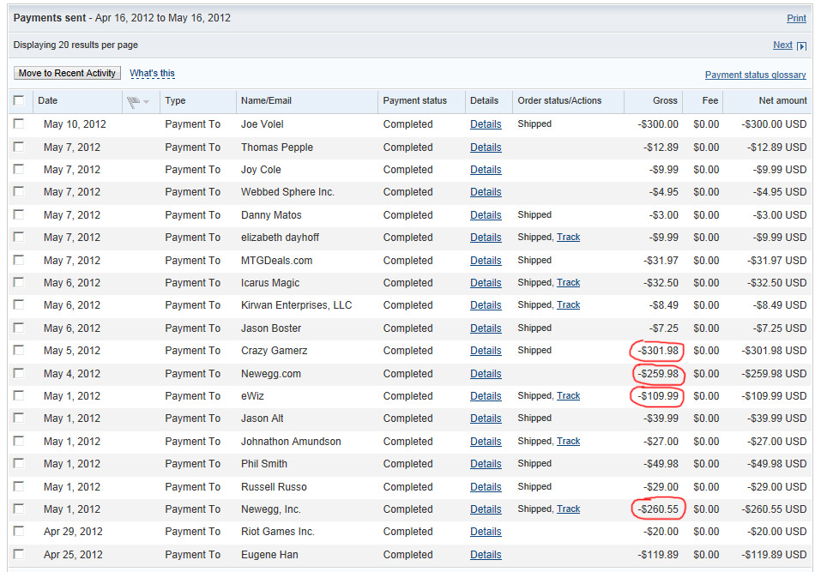View Details for the Thomas Pepple payment
The width and height of the screenshot is (821, 572).
point(486,148)
